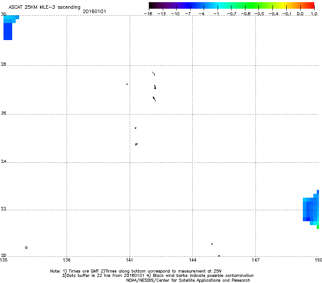Click longitude label 147
The width and height of the screenshot is (322, 283).
pyautogui.click(x=255, y=260)
